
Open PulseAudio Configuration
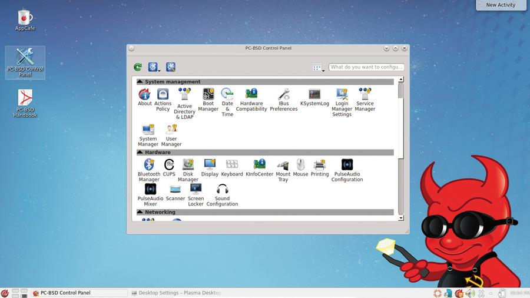(347, 170)
